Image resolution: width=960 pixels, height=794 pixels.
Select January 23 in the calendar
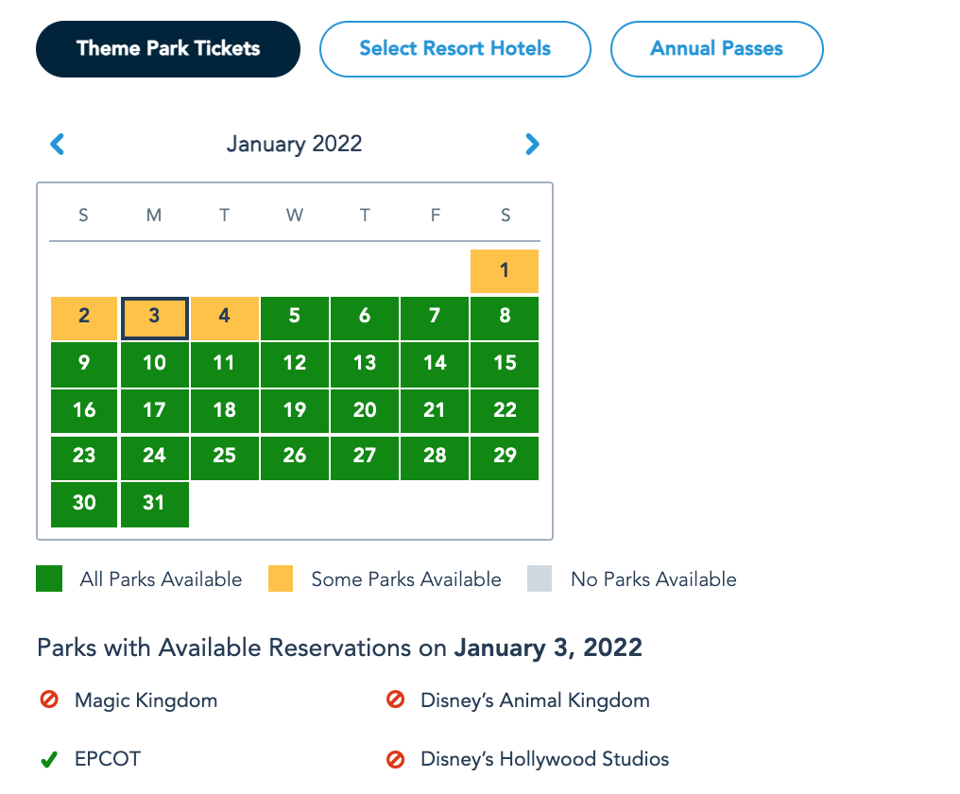click(x=84, y=457)
